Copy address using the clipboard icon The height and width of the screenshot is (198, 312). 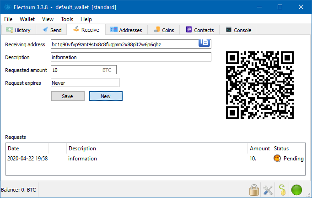coord(204,43)
